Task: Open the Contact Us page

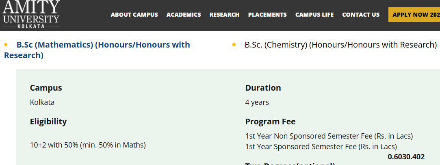Action: coord(361,15)
